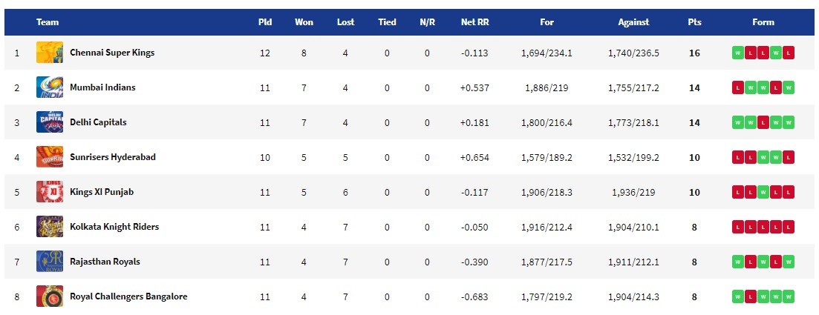Click the Won column header
The height and width of the screenshot is (315, 819).
304,22
